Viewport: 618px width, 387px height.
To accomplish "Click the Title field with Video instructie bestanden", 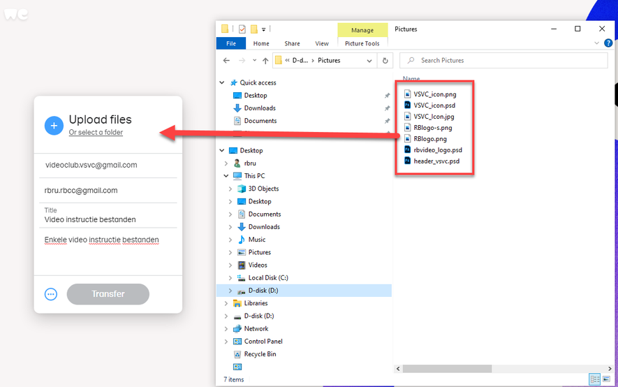I will [x=108, y=216].
